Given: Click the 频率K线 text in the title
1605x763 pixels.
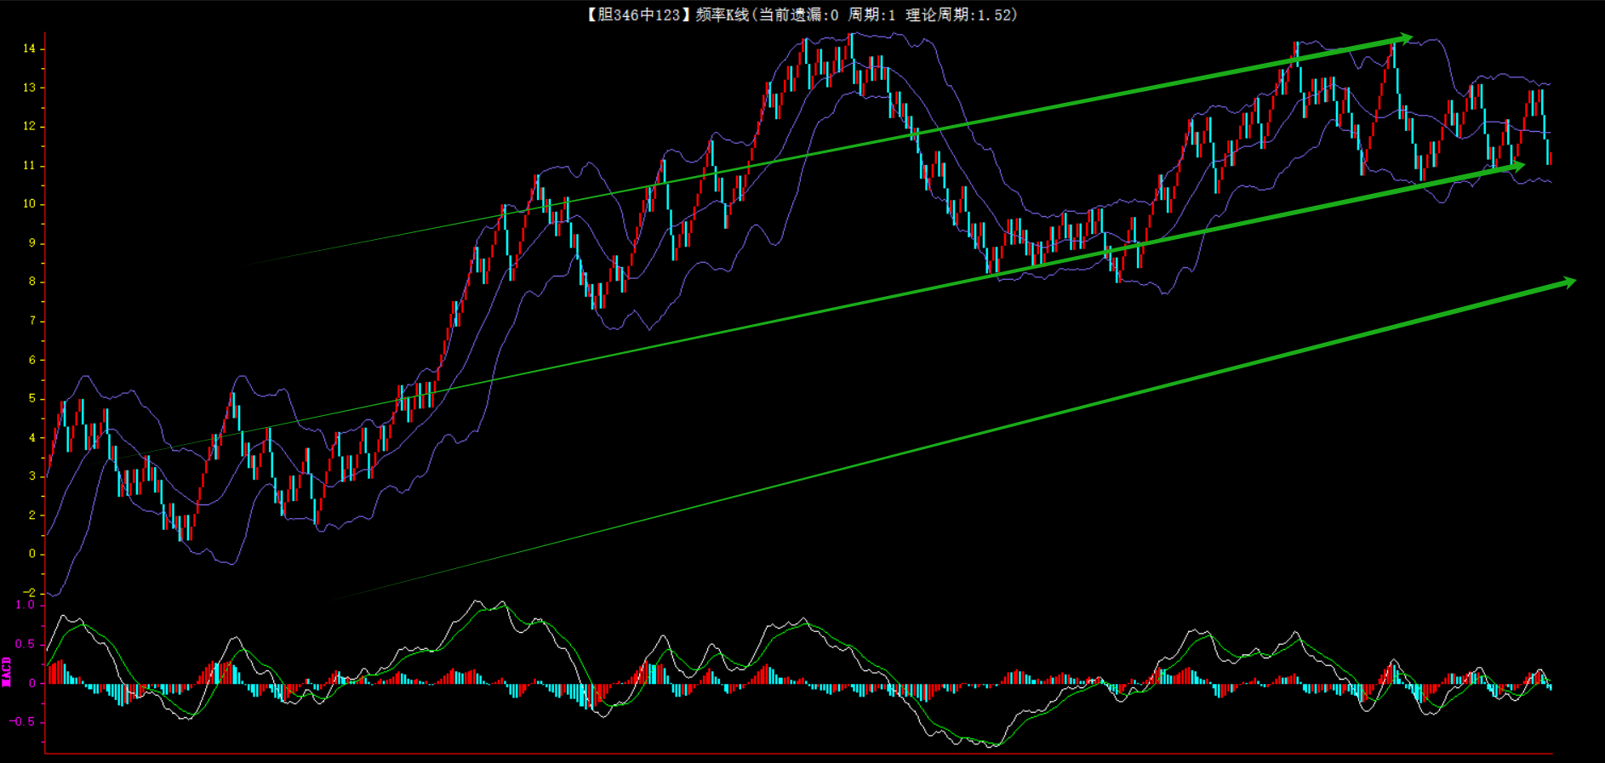Looking at the screenshot, I should pos(722,14).
